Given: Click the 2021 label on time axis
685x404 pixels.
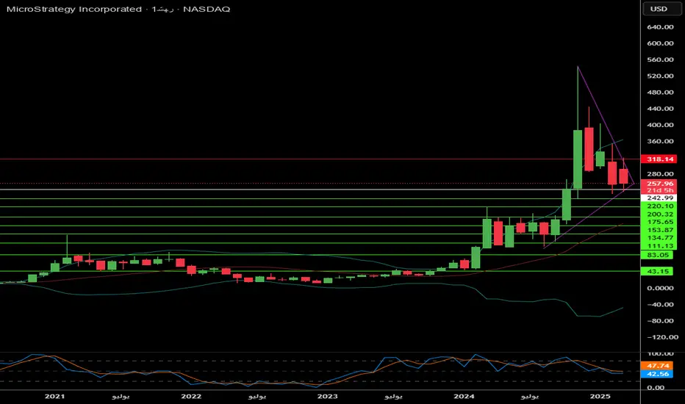Looking at the screenshot, I should (x=54, y=396).
